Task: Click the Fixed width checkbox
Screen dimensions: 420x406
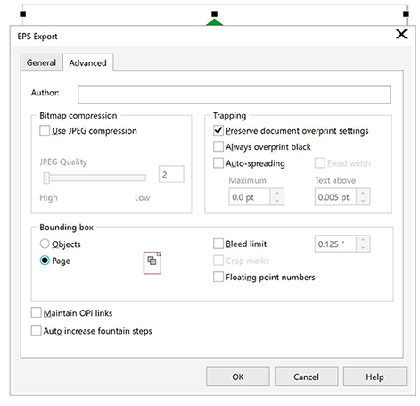Action: (x=320, y=163)
